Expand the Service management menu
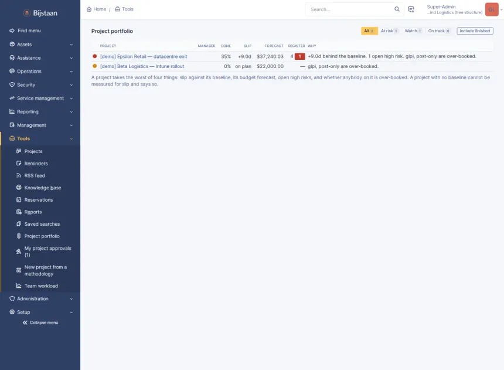This screenshot has height=370, width=504. [x=40, y=99]
